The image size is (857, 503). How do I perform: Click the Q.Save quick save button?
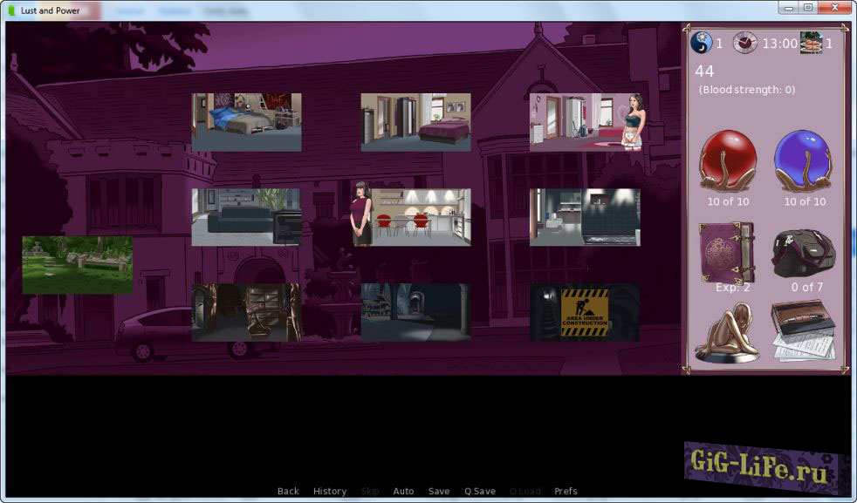pos(480,492)
